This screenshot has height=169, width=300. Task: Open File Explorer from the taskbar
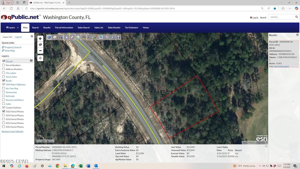(x=65, y=166)
